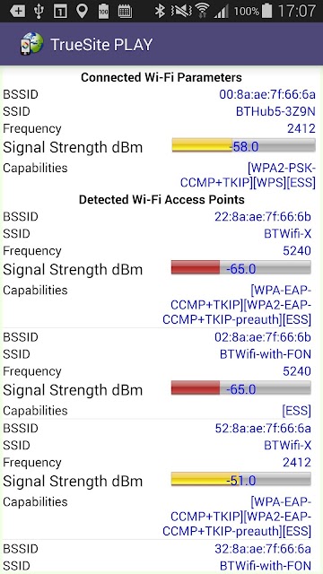Viewport: 323px width, 574px height.
Task: Tap the cellular signal bars icon
Action: point(222,12)
